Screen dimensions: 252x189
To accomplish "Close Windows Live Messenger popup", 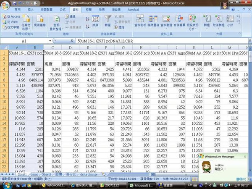I will (245, 156).
